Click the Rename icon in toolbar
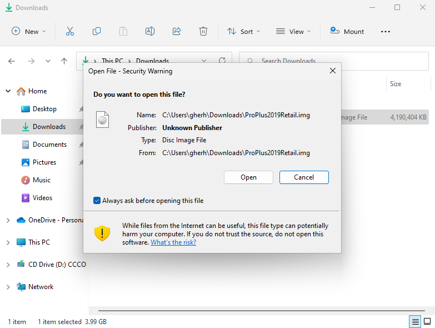This screenshot has height=328, width=435. pyautogui.click(x=150, y=32)
